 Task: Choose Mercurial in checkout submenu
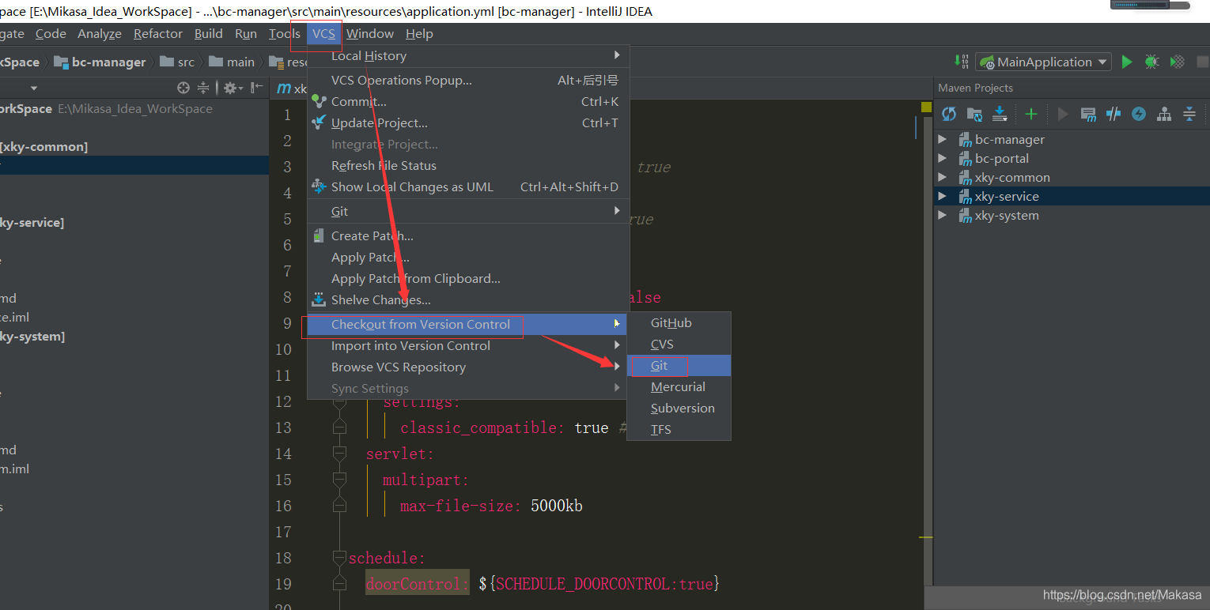click(x=679, y=386)
